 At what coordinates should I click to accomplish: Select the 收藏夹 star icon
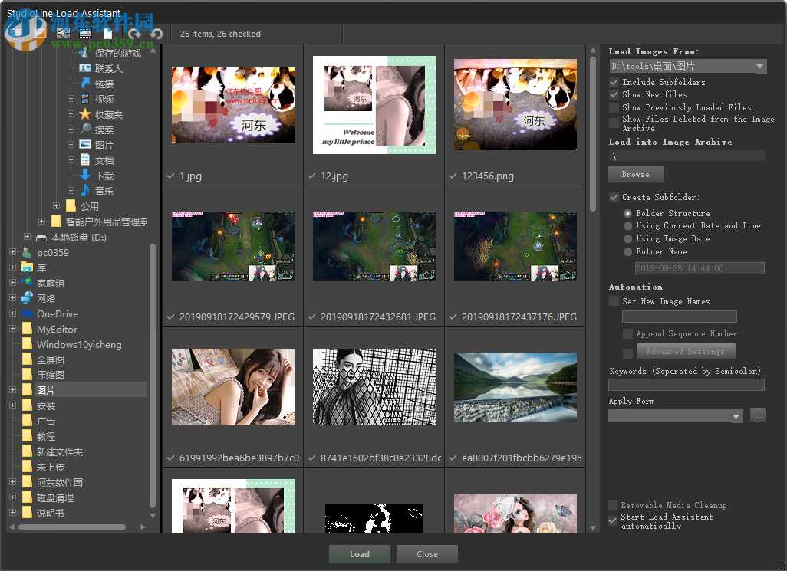(x=86, y=115)
